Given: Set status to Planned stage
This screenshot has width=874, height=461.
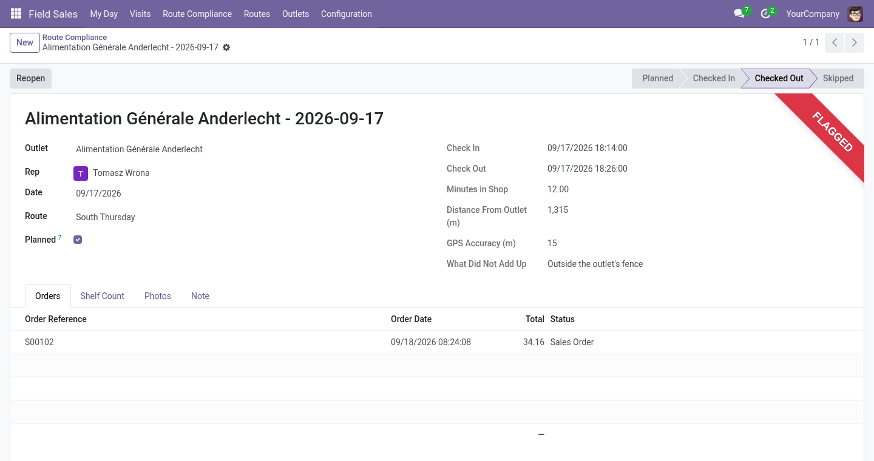Looking at the screenshot, I should click(x=657, y=78).
